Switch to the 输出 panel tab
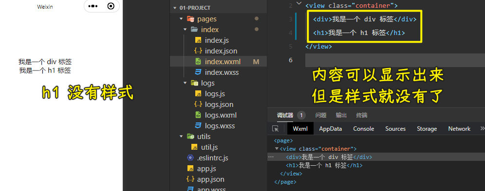This screenshot has height=191, width=485. click(341, 115)
